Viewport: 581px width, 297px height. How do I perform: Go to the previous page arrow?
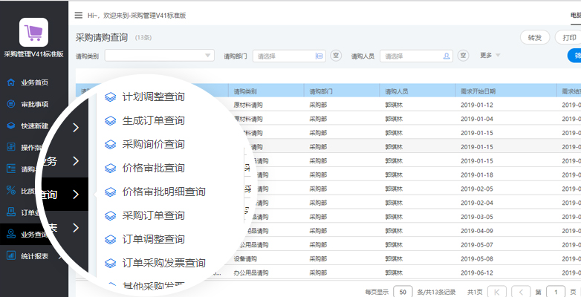[523, 291]
